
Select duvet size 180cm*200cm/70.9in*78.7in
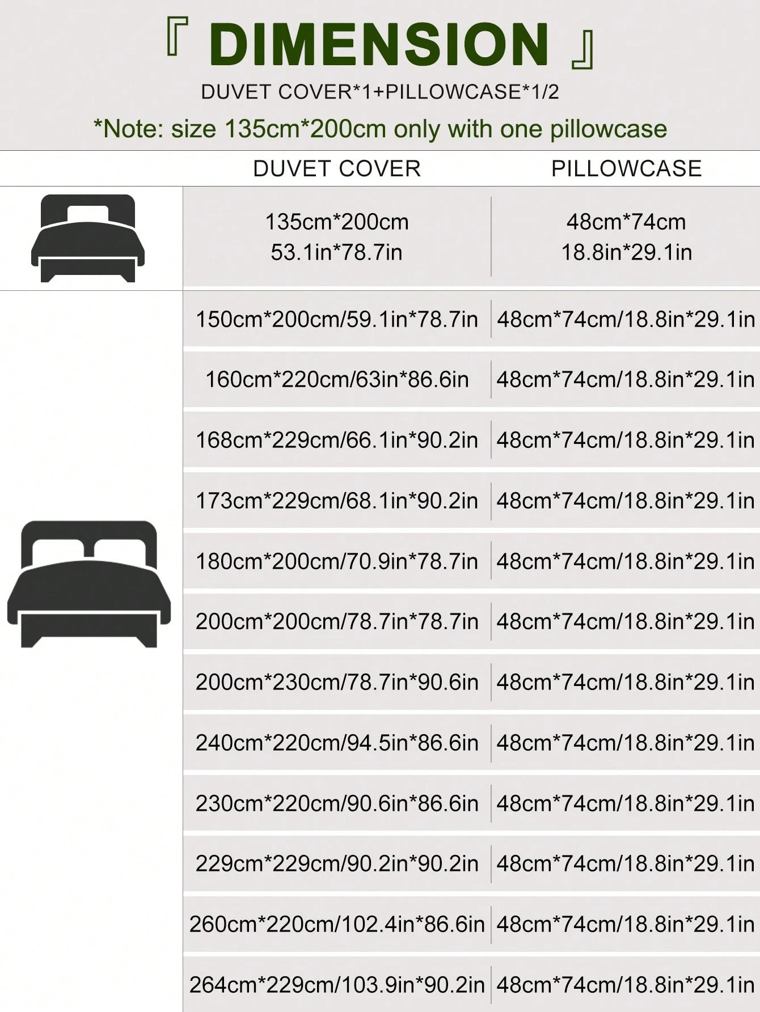(x=337, y=561)
